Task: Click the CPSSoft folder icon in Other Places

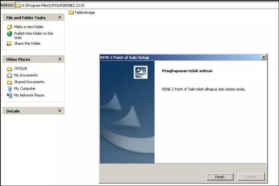Action: 9,69
